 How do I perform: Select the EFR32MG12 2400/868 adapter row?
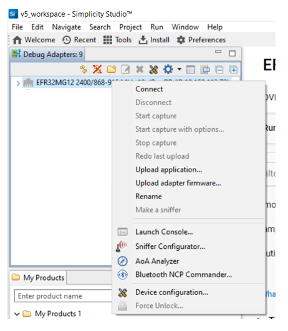(x=128, y=83)
